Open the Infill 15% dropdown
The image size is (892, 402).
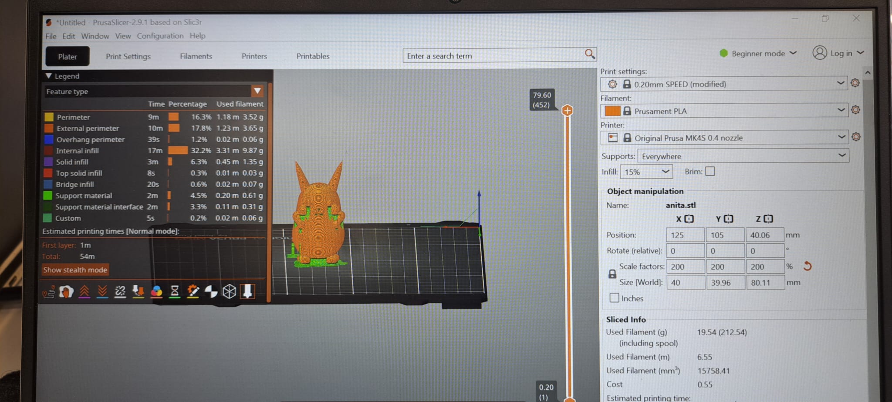646,172
